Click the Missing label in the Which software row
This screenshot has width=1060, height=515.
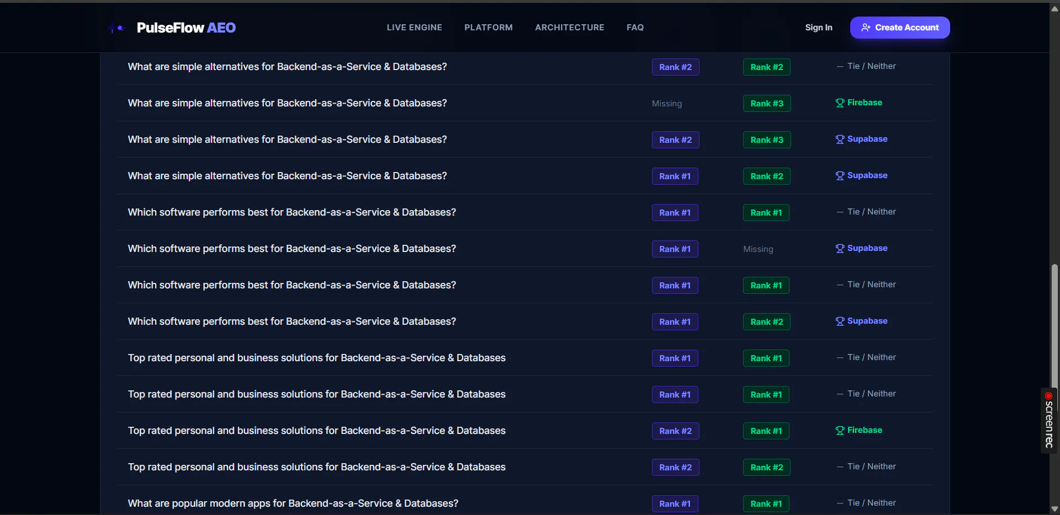[x=758, y=249]
